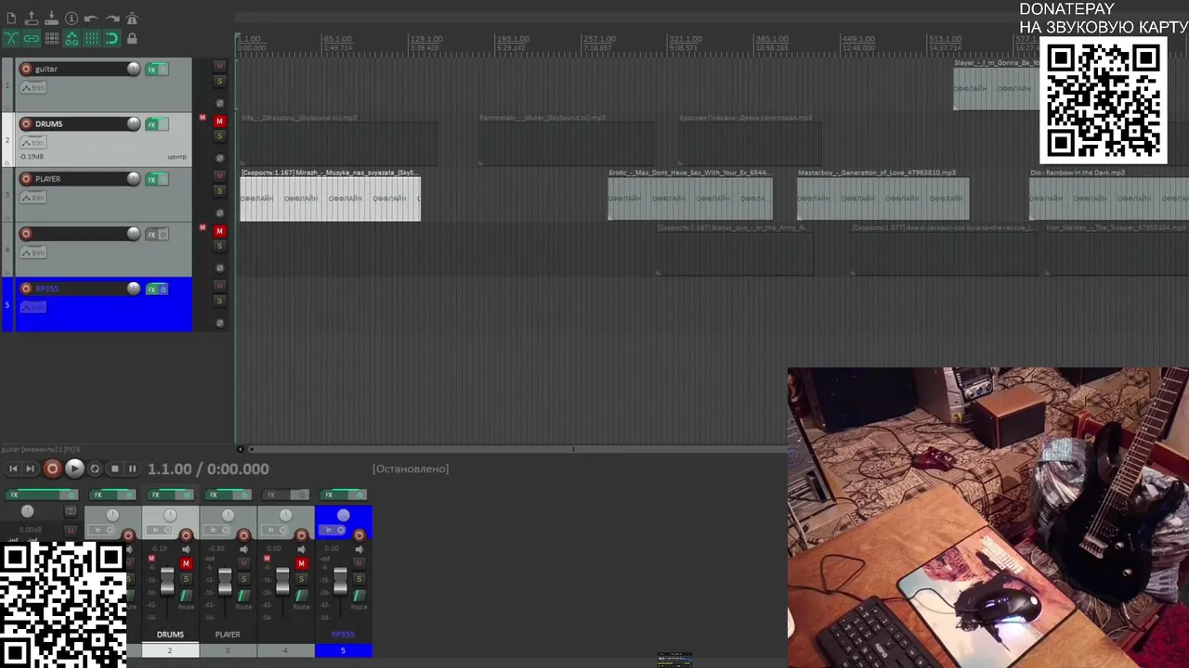Toggle the snap magnet icon
The width and height of the screenshot is (1189, 668).
[x=111, y=39]
